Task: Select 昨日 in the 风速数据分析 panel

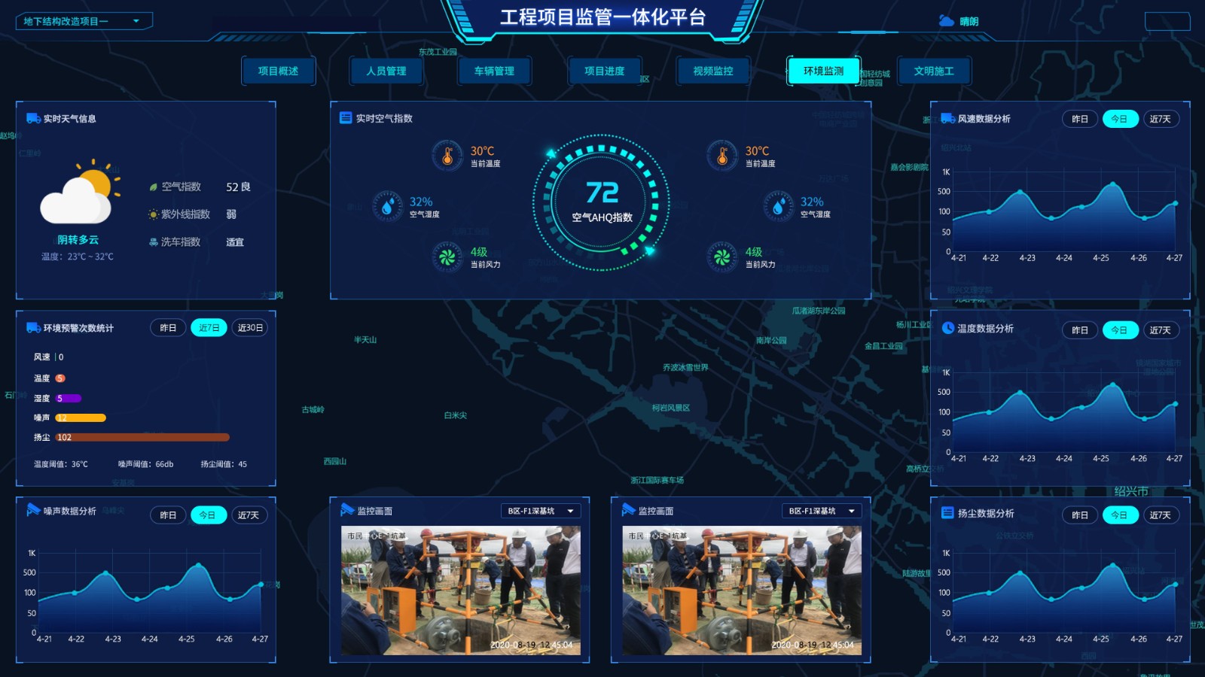Action: 1080,119
